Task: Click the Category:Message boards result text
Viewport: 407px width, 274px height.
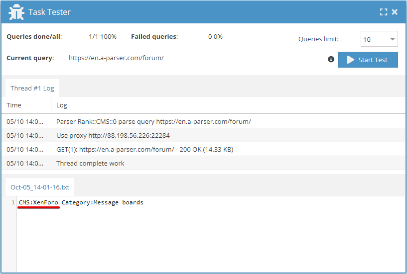Action: coord(102,202)
